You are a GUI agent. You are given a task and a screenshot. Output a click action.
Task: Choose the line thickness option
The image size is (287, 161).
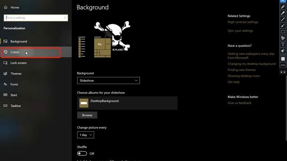click(x=283, y=65)
